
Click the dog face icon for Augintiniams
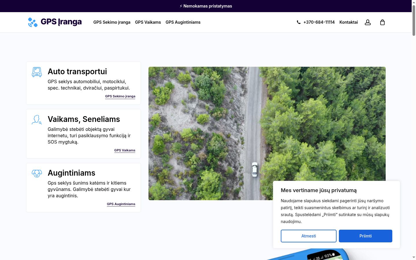(x=37, y=173)
